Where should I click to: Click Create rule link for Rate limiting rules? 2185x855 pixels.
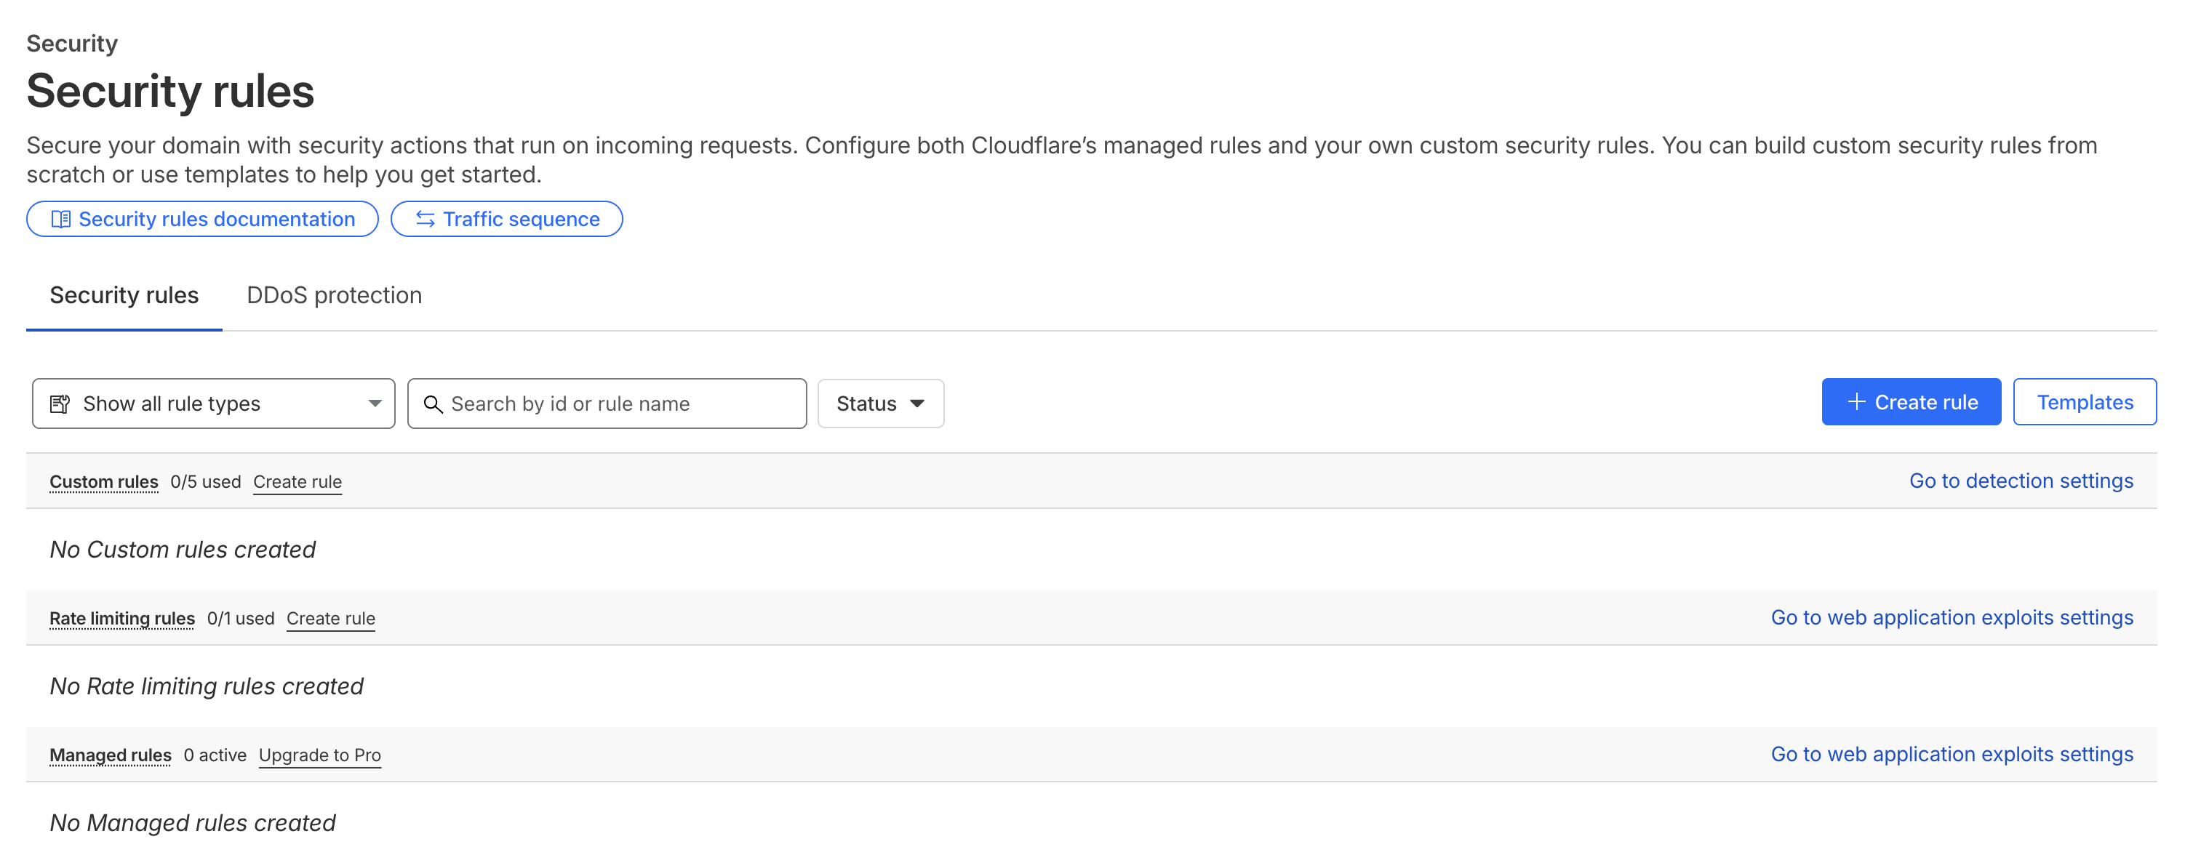330,618
